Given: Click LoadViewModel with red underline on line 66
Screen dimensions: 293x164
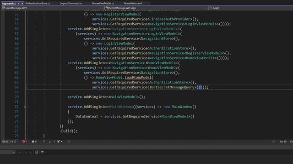Looking at the screenshot, I should coord(138,77).
